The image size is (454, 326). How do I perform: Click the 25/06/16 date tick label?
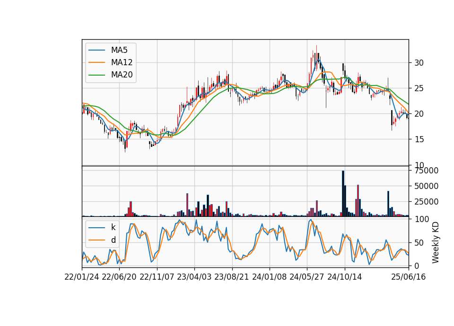pyautogui.click(x=409, y=277)
